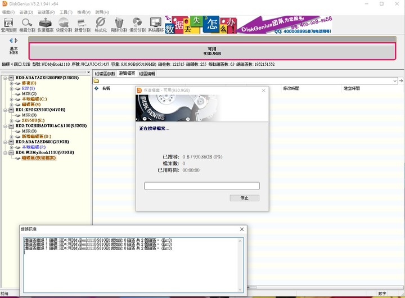
Task: Open the 檢視(V) View menu
Action: (84, 12)
